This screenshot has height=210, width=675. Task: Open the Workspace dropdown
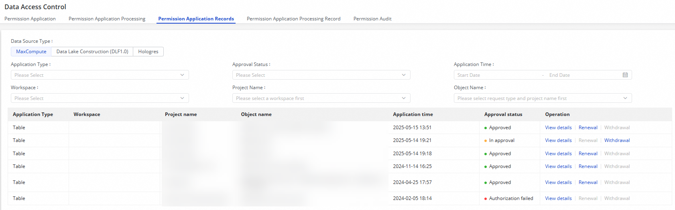(x=100, y=98)
